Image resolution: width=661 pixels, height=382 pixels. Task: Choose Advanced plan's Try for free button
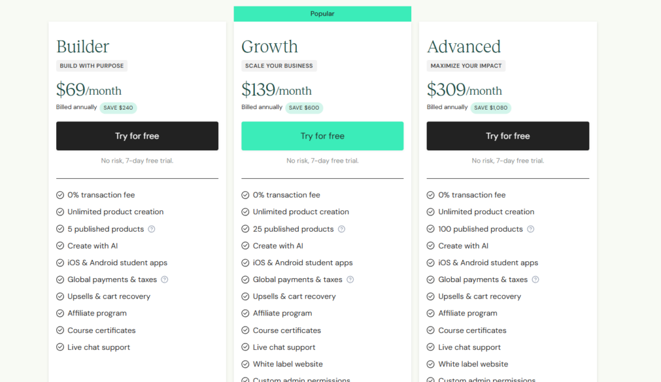pyautogui.click(x=507, y=136)
